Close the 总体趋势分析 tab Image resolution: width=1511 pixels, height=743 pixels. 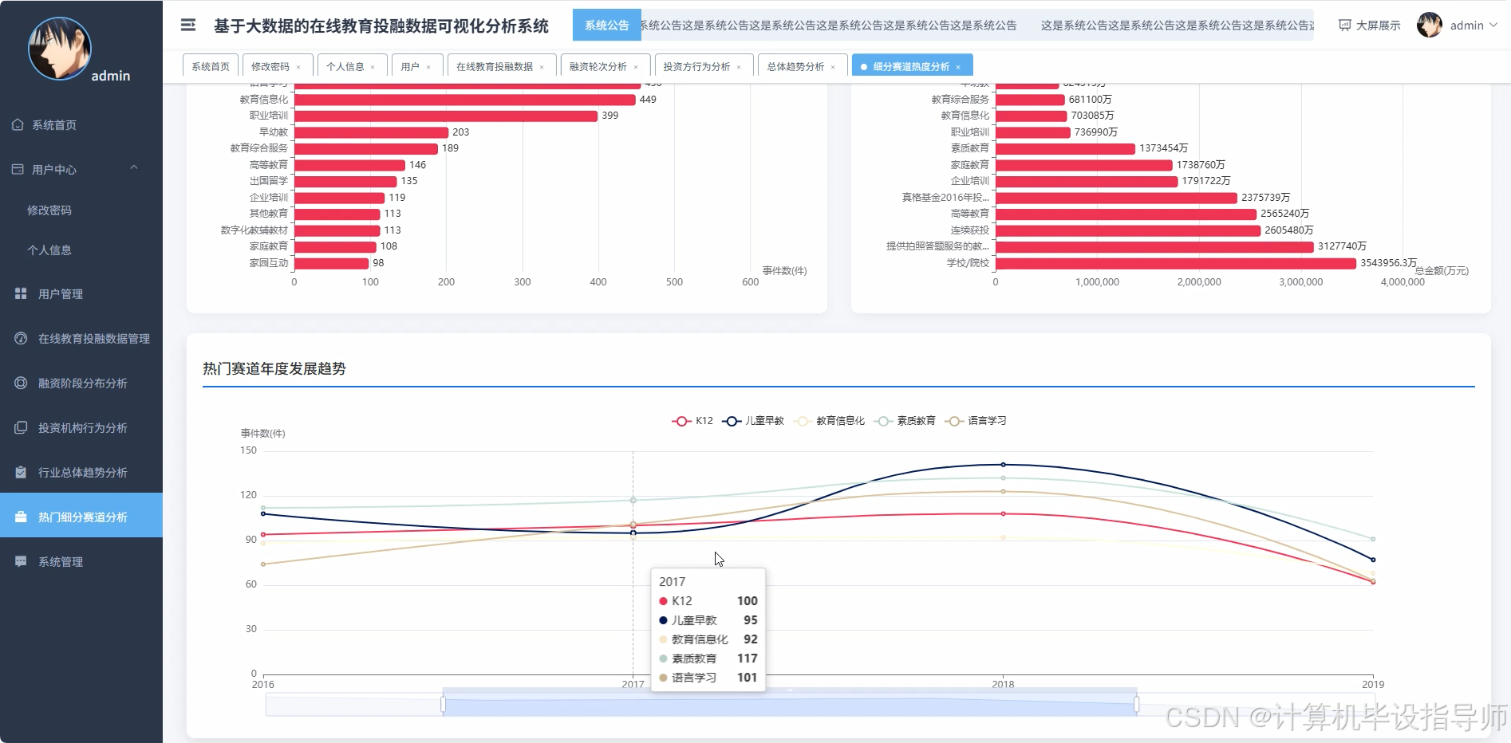(833, 67)
